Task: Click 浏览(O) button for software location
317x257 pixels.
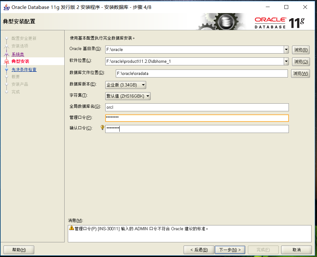Action: 301,62
